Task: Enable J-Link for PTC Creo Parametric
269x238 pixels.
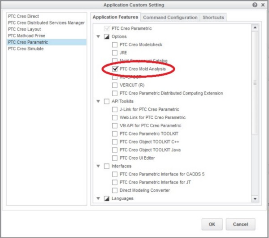Action: 115,109
